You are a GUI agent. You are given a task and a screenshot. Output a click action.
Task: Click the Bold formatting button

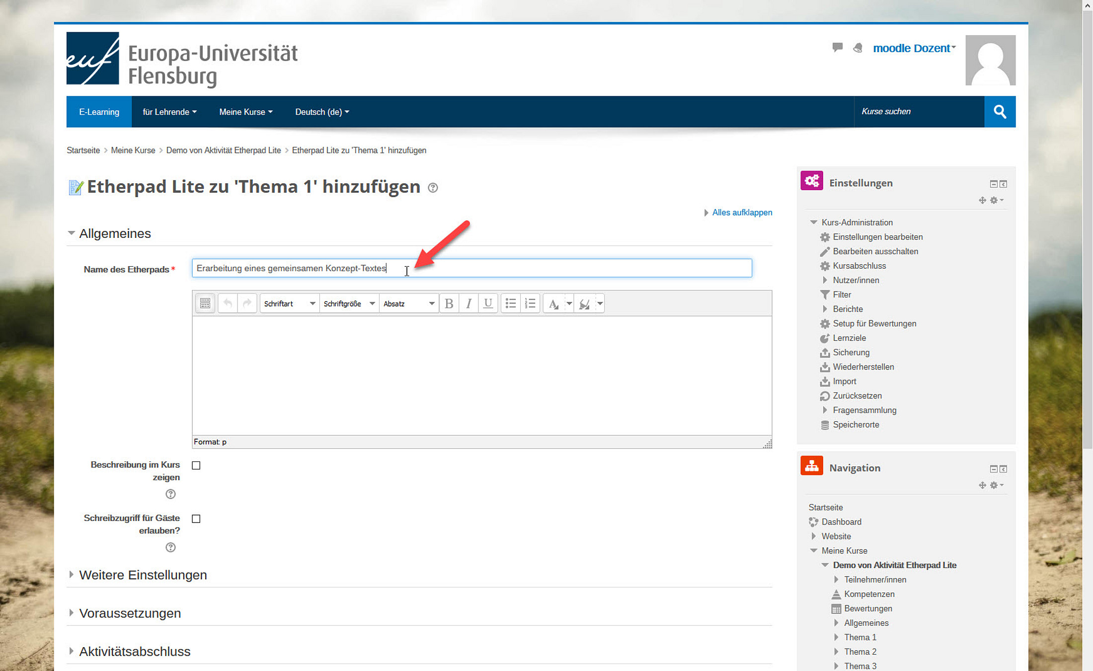pos(449,303)
